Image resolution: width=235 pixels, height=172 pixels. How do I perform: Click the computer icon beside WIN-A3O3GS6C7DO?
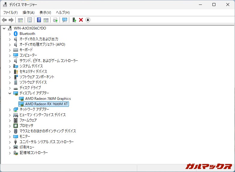10,28
